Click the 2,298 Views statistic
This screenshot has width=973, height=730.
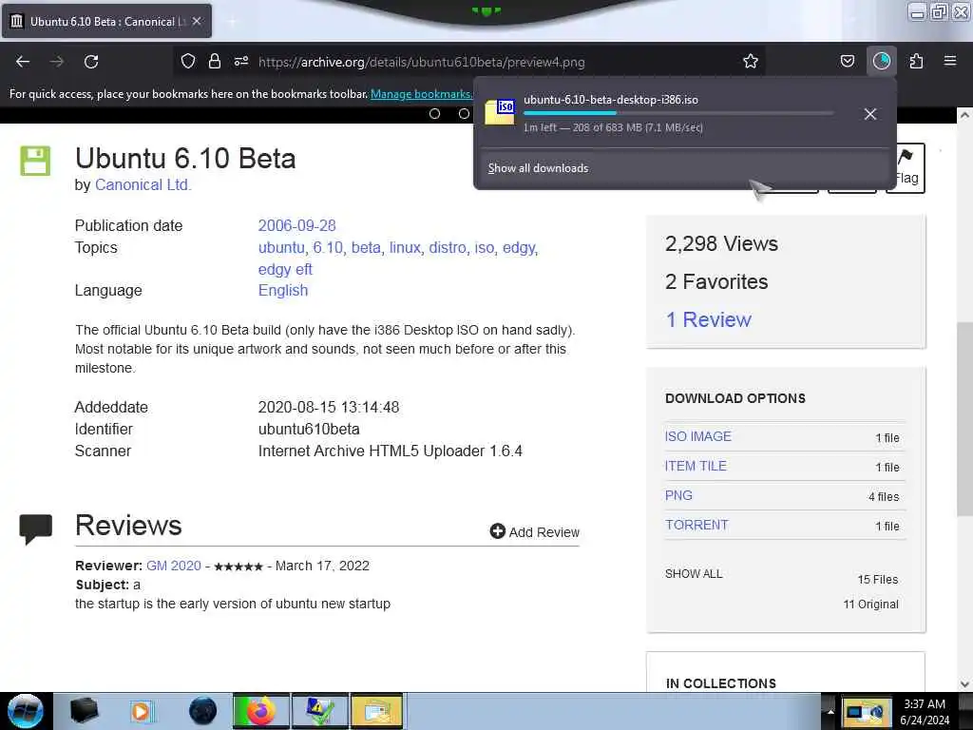point(721,243)
